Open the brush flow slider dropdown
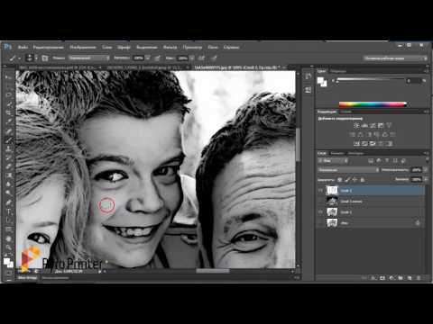Viewport: 433px width, 324px height. [x=192, y=58]
